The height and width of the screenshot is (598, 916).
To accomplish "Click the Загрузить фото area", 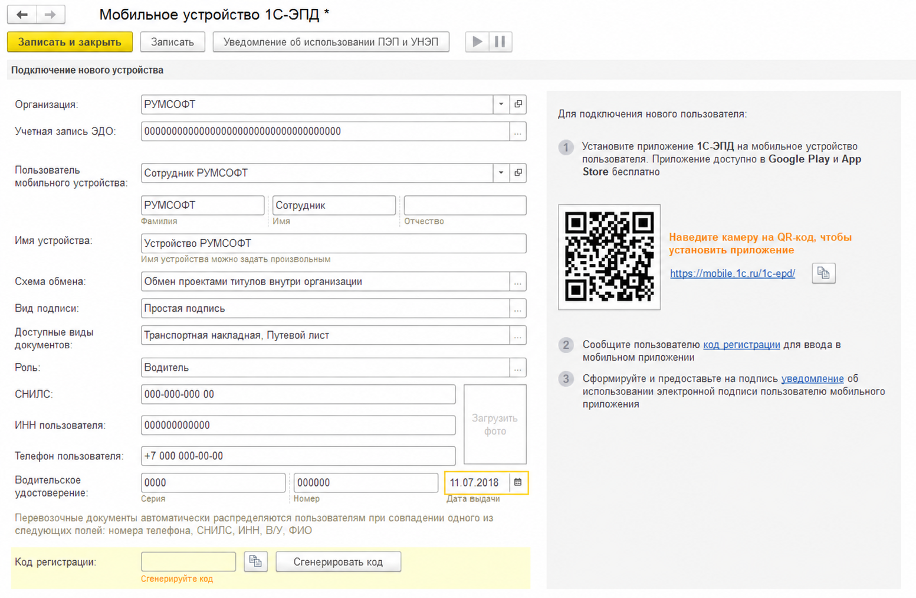I will pos(495,424).
